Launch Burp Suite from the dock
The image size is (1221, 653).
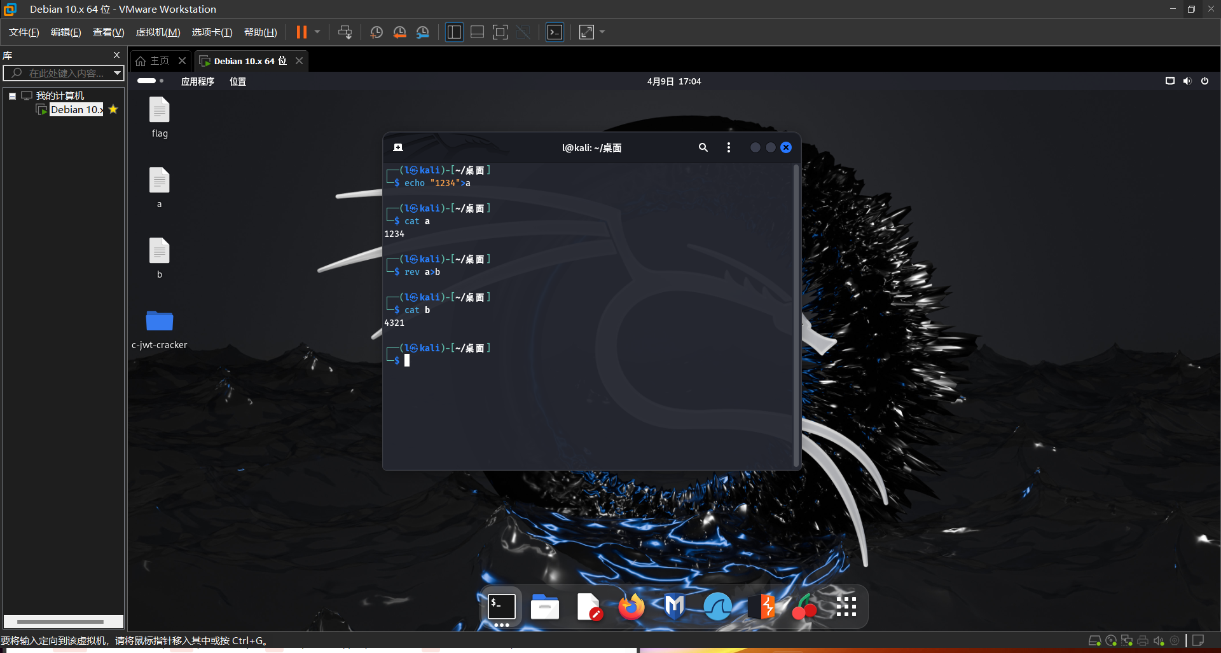(762, 607)
